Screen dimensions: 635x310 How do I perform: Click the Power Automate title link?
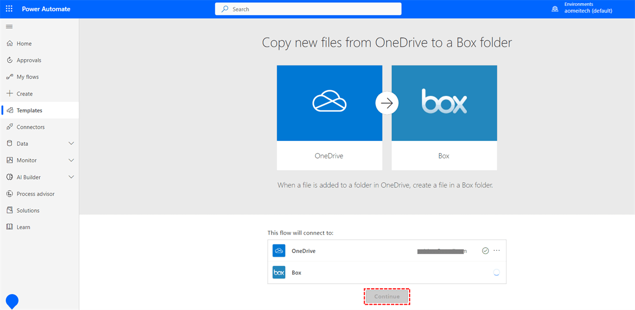pyautogui.click(x=46, y=9)
